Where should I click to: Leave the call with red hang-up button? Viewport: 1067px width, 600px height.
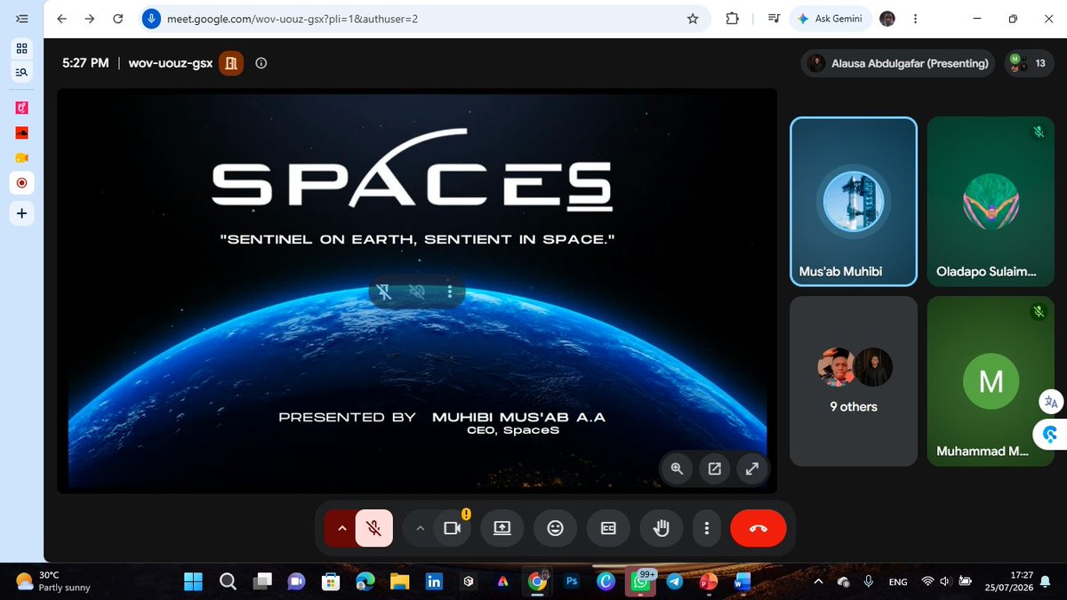click(x=758, y=528)
